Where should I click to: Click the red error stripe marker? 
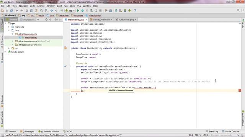(240, 91)
